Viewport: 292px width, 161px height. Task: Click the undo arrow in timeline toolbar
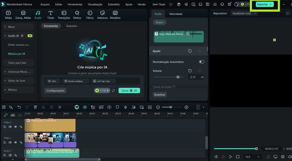pos(19,107)
